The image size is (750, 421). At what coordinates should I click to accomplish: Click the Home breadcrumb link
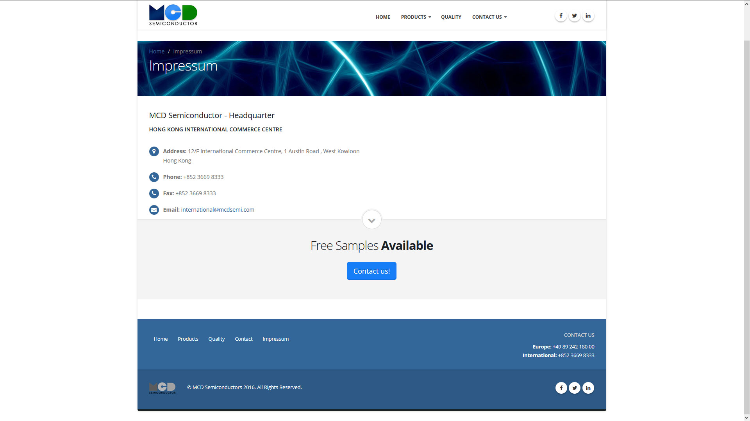(x=157, y=51)
